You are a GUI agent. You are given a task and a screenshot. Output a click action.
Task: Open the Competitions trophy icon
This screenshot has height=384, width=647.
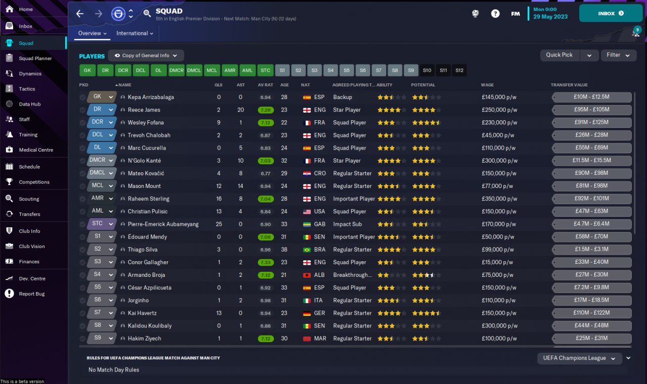9,182
